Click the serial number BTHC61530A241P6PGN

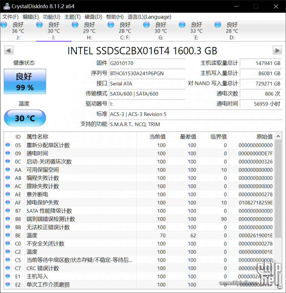click(147, 73)
